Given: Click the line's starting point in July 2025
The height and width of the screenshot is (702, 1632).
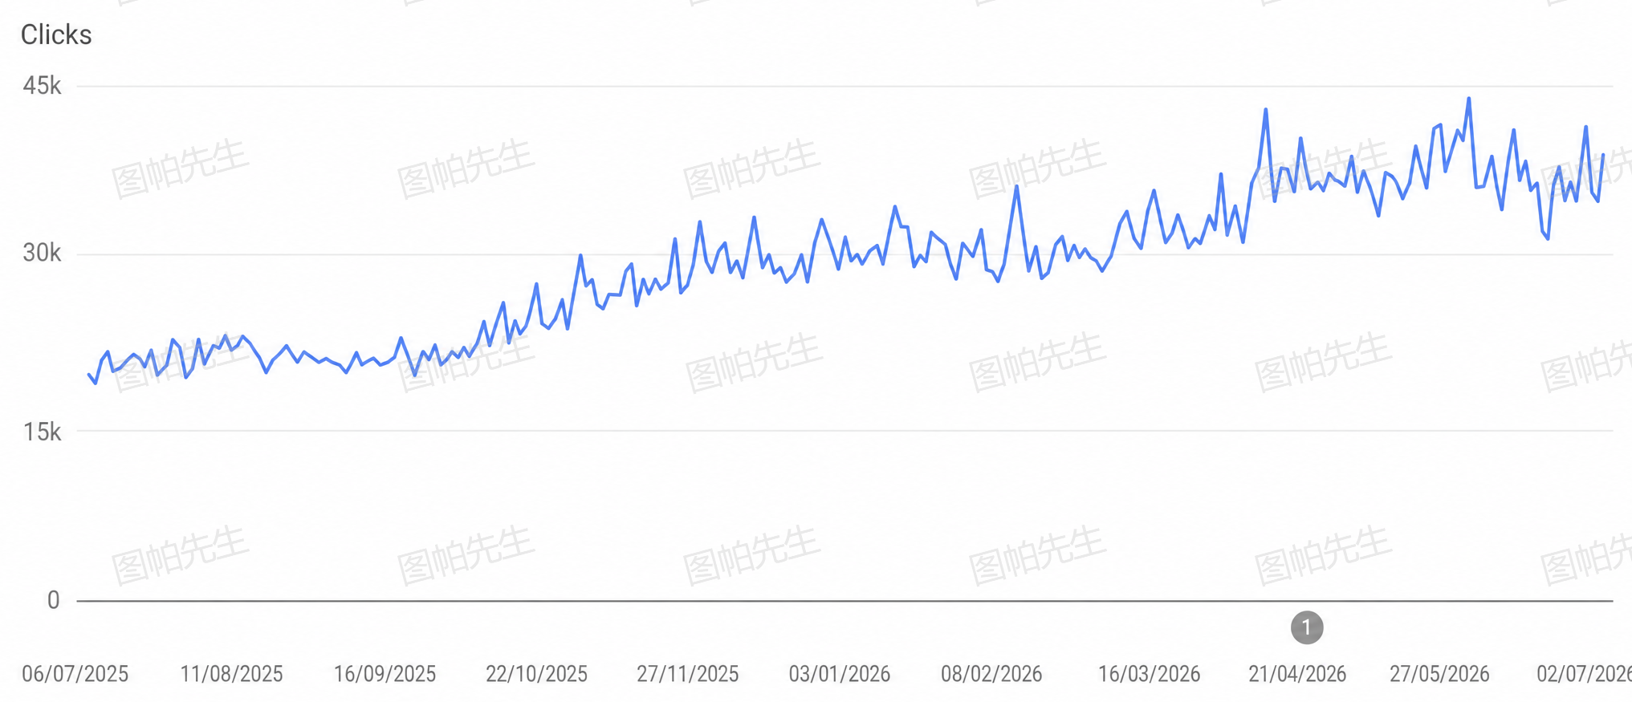Looking at the screenshot, I should (x=89, y=375).
